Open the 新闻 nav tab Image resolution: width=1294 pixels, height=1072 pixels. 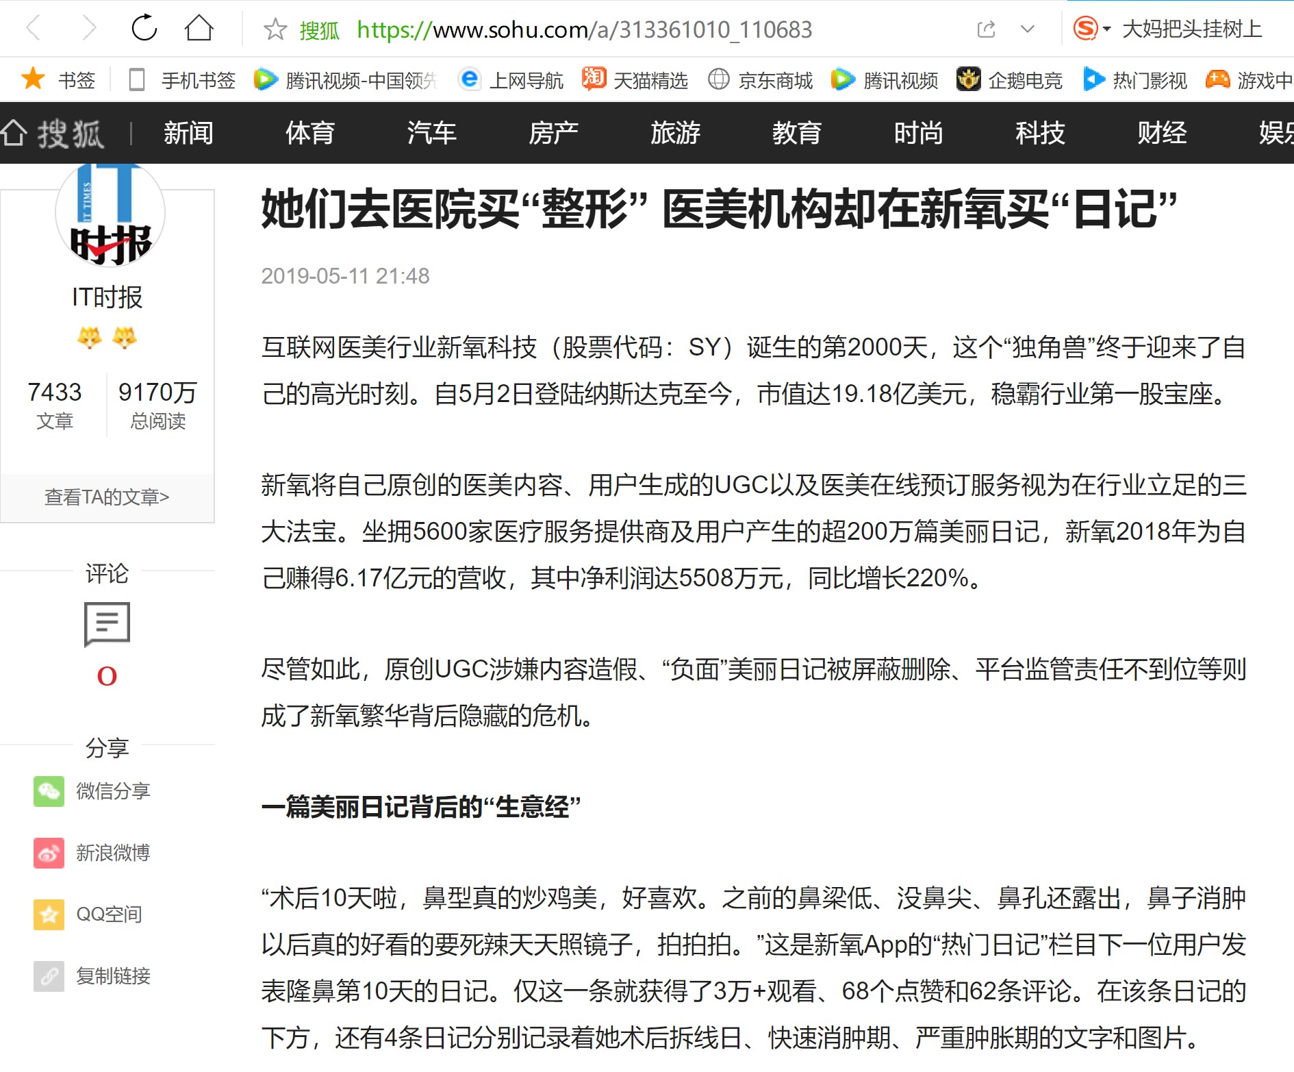(188, 133)
